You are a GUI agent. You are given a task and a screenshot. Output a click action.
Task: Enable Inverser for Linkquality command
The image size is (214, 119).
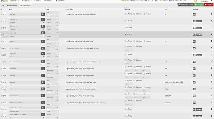145,87
